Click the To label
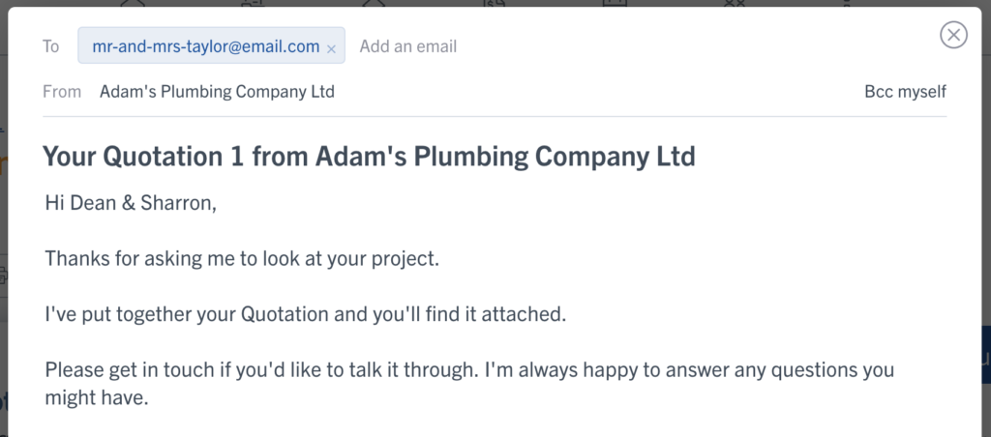Viewport: 991px width, 437px height. 50,46
